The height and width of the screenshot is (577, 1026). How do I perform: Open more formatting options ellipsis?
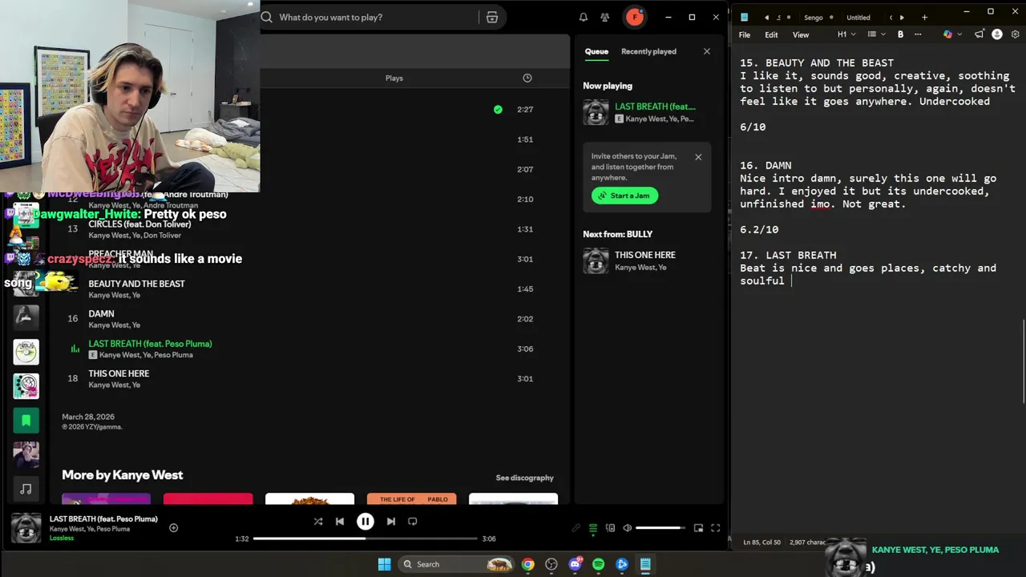tap(918, 34)
